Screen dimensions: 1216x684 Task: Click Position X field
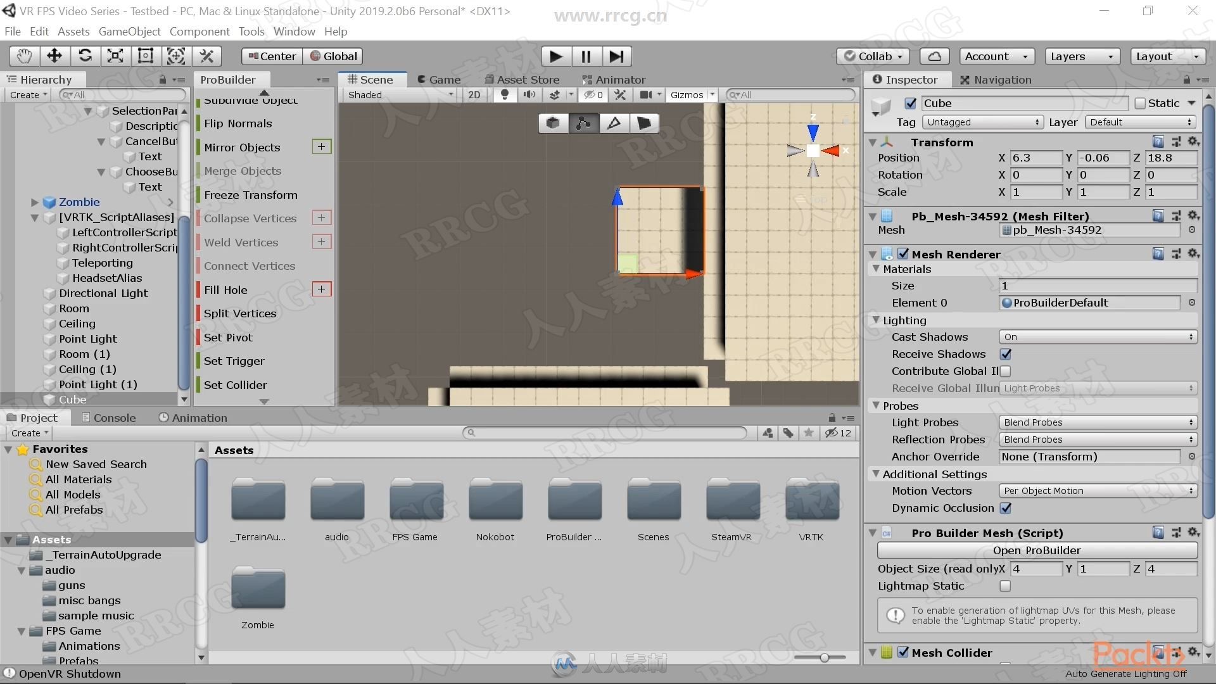[1036, 158]
